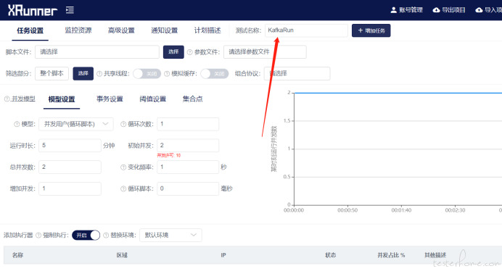Open the 计划描述 tab
The height and width of the screenshot is (274, 502).
point(207,30)
